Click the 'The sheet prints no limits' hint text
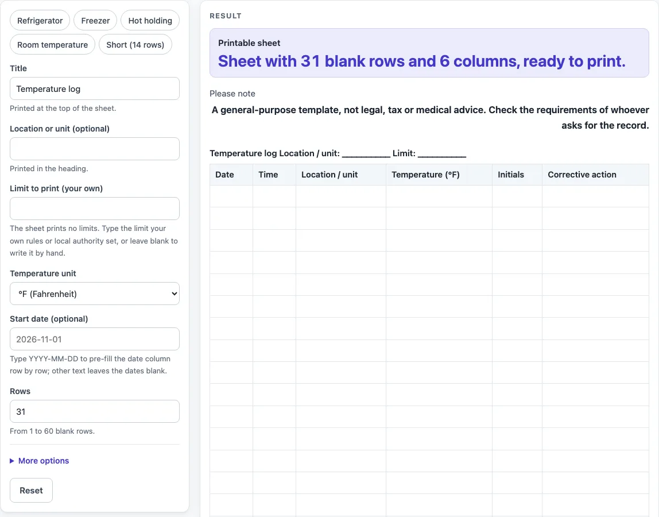 click(x=94, y=241)
